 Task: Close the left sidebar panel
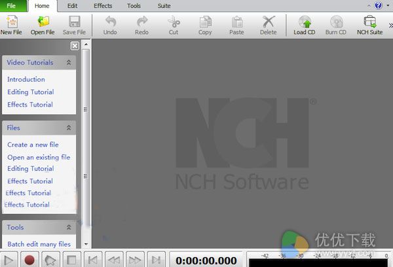click(75, 46)
